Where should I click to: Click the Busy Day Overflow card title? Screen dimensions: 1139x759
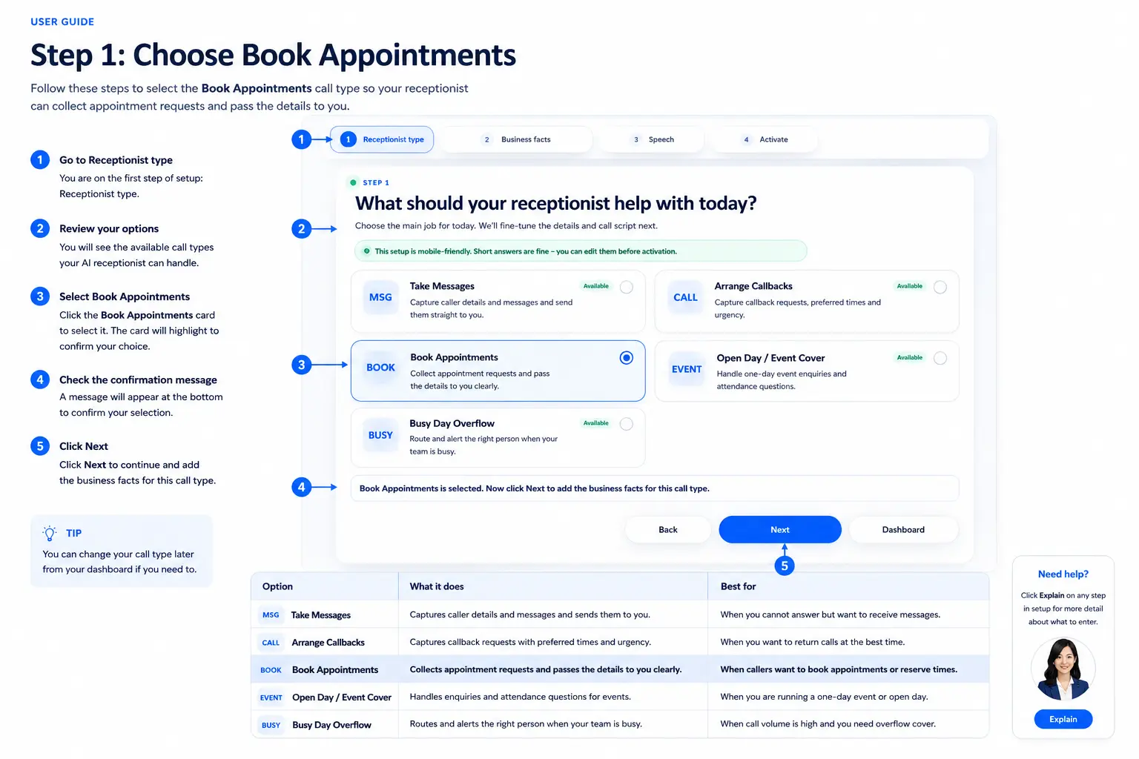click(x=452, y=423)
